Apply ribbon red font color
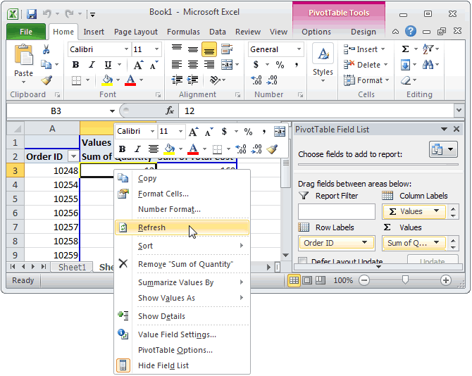The width and height of the screenshot is (472, 376). (x=130, y=80)
